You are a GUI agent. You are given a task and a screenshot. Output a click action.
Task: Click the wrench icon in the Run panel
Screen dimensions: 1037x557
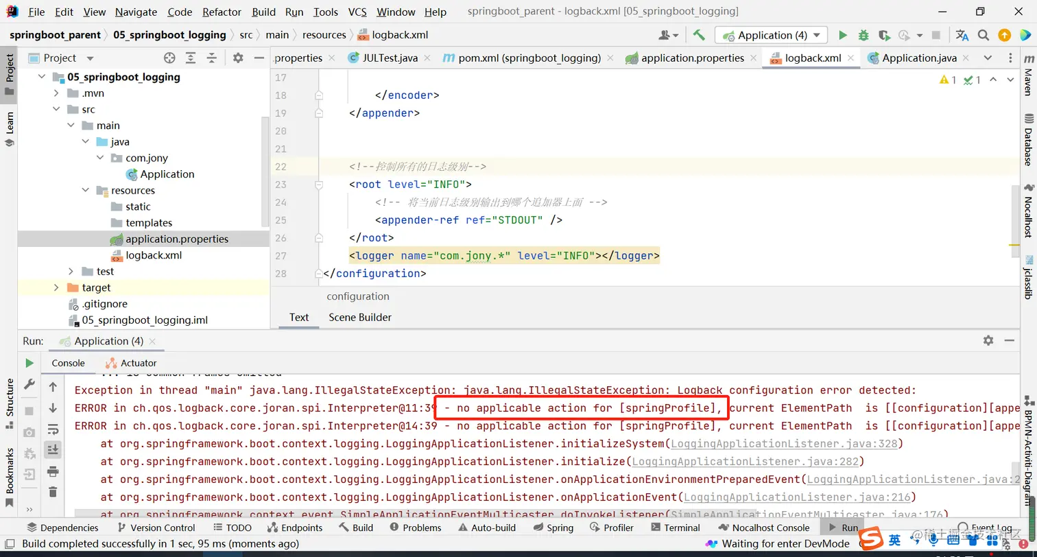[x=29, y=385]
